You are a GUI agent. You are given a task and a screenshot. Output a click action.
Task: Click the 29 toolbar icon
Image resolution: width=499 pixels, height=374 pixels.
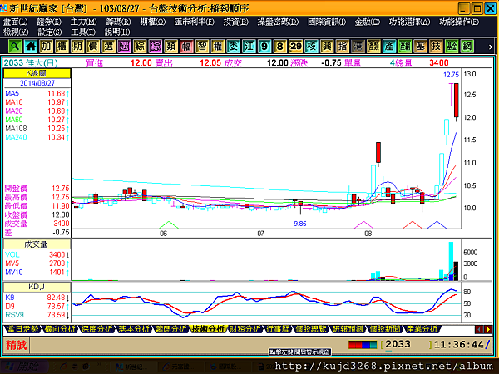point(296,47)
